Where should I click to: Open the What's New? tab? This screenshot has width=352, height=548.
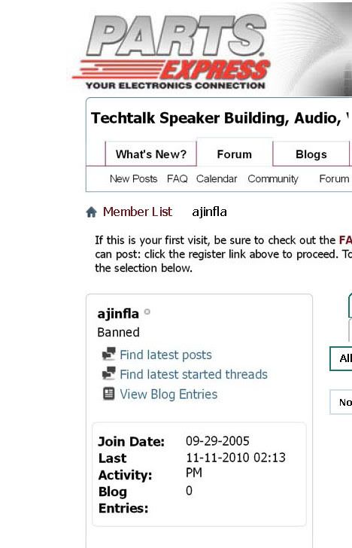click(151, 154)
